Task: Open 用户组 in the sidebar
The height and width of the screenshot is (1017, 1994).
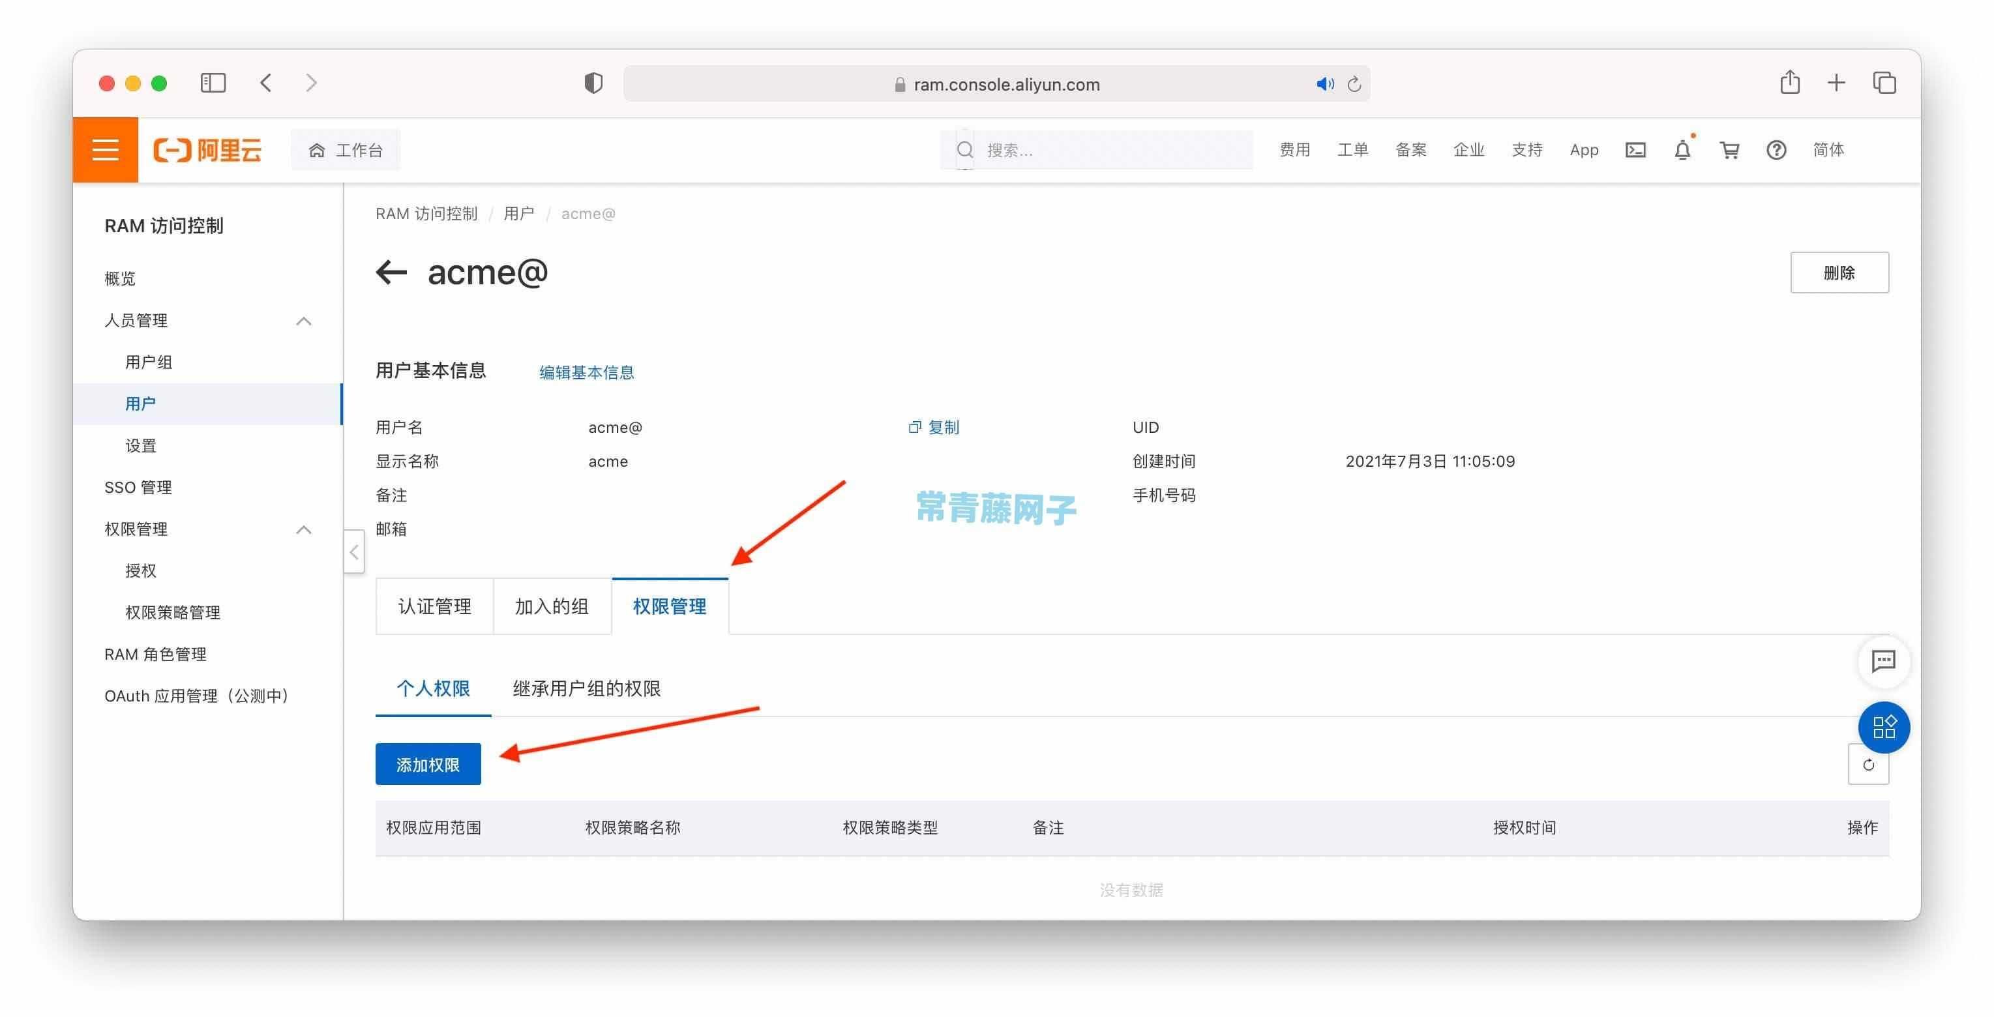Action: click(x=149, y=362)
